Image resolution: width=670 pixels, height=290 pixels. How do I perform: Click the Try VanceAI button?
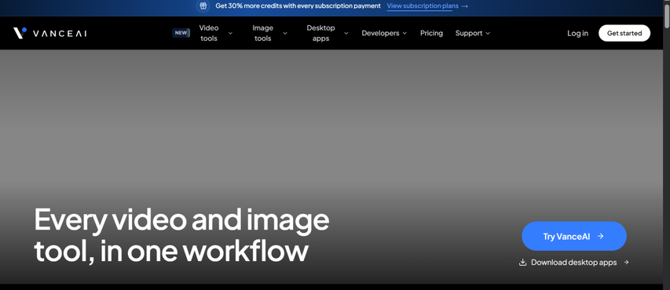574,236
